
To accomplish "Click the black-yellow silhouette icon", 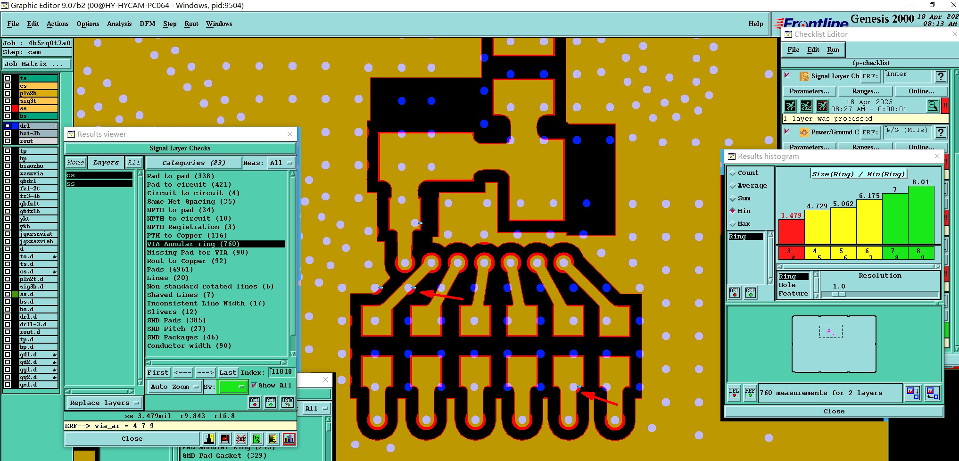I will point(209,439).
